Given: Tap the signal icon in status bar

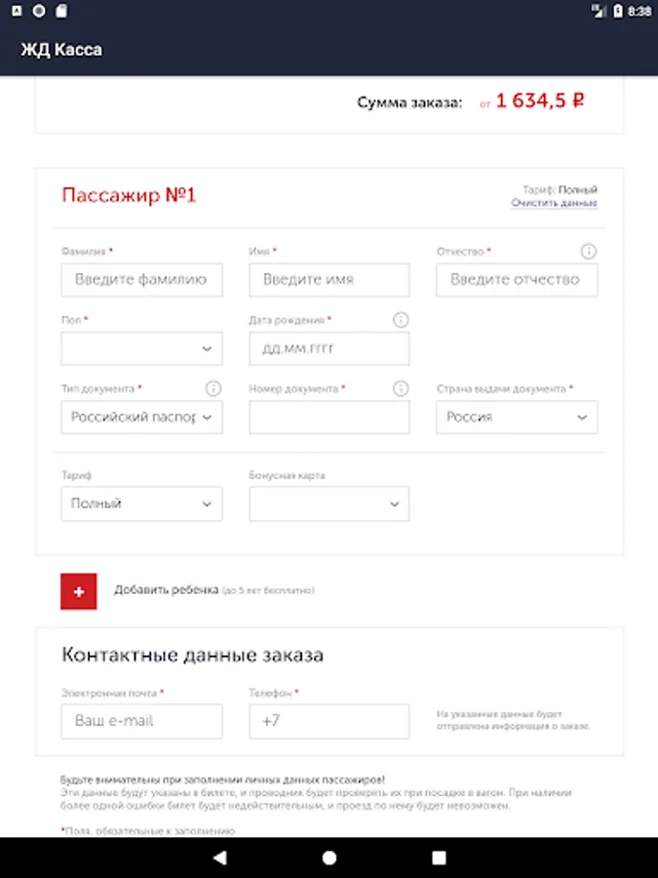Looking at the screenshot, I should pos(600,11).
